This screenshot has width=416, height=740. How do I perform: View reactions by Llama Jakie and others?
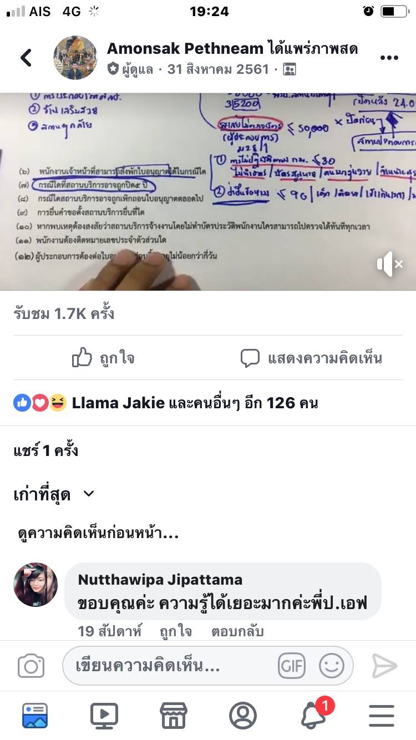(x=166, y=403)
